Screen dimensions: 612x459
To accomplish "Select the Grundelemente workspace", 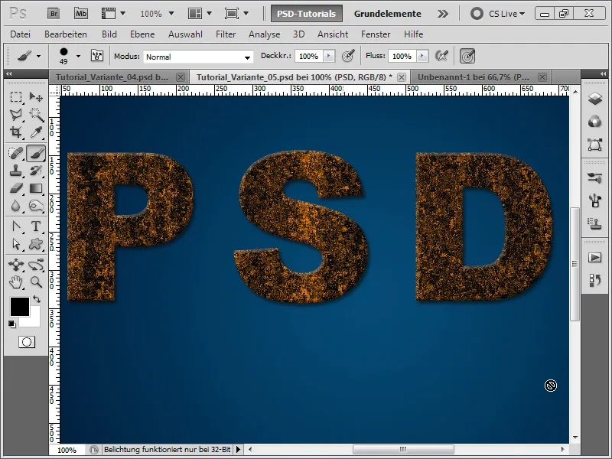I will (387, 14).
